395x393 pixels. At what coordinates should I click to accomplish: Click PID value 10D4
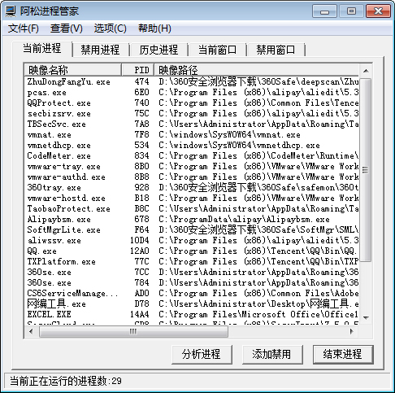click(140, 240)
